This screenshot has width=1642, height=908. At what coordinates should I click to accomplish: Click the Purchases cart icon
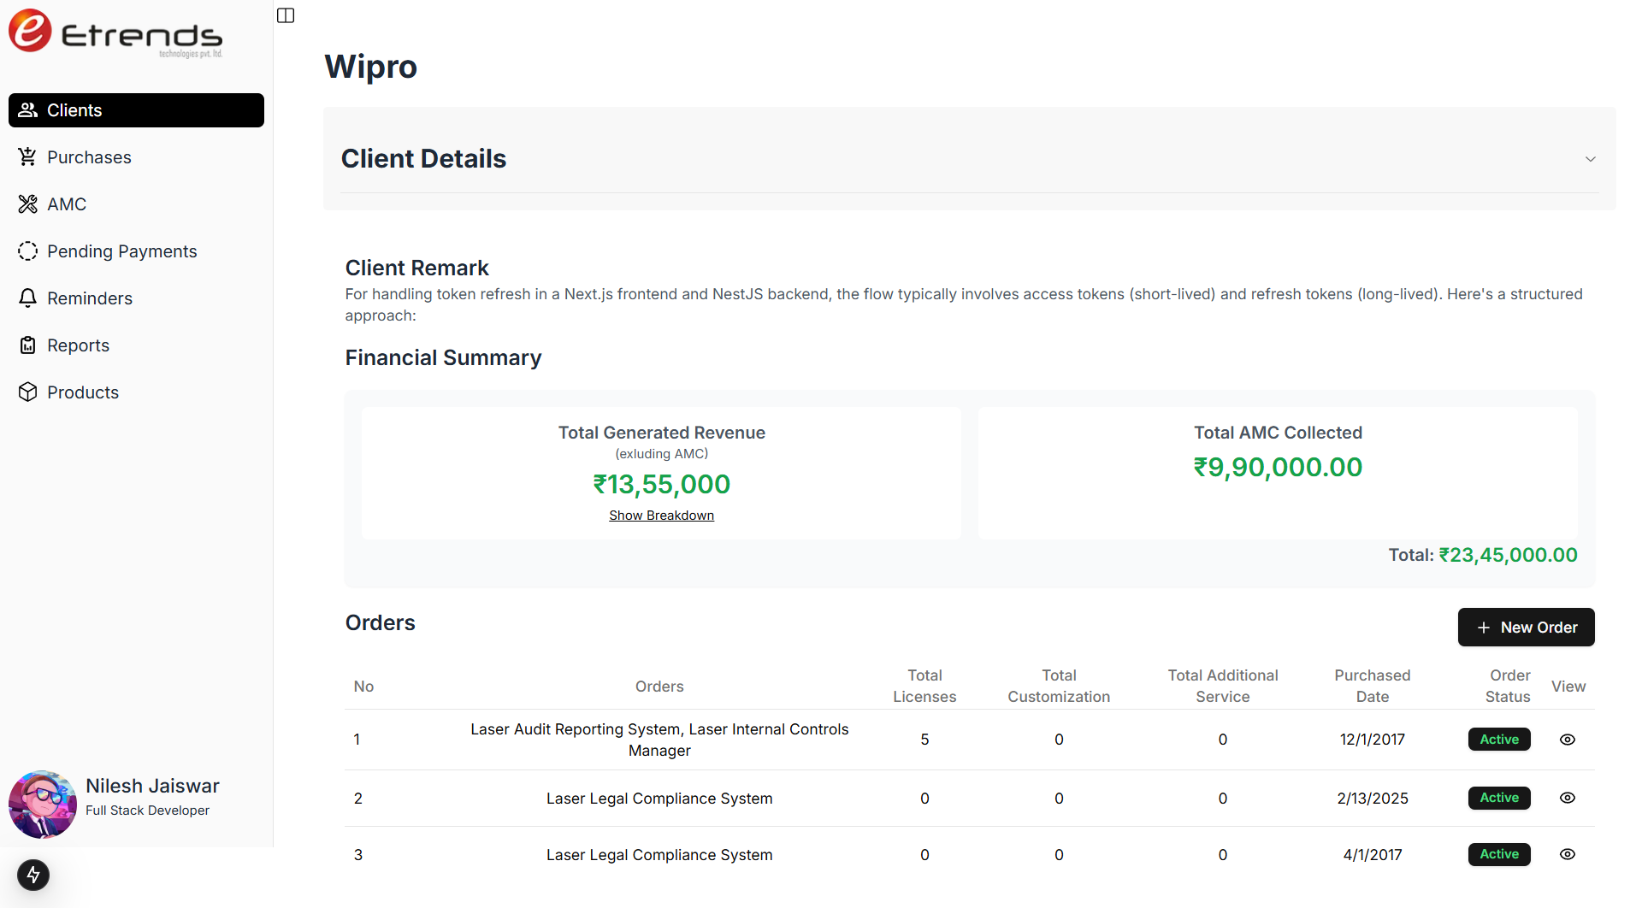(x=27, y=157)
